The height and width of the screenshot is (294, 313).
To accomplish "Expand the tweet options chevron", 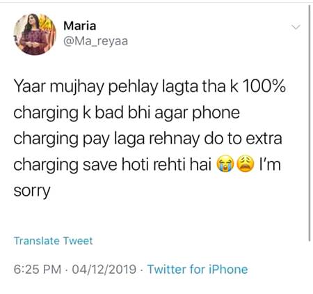I will click(x=296, y=27).
